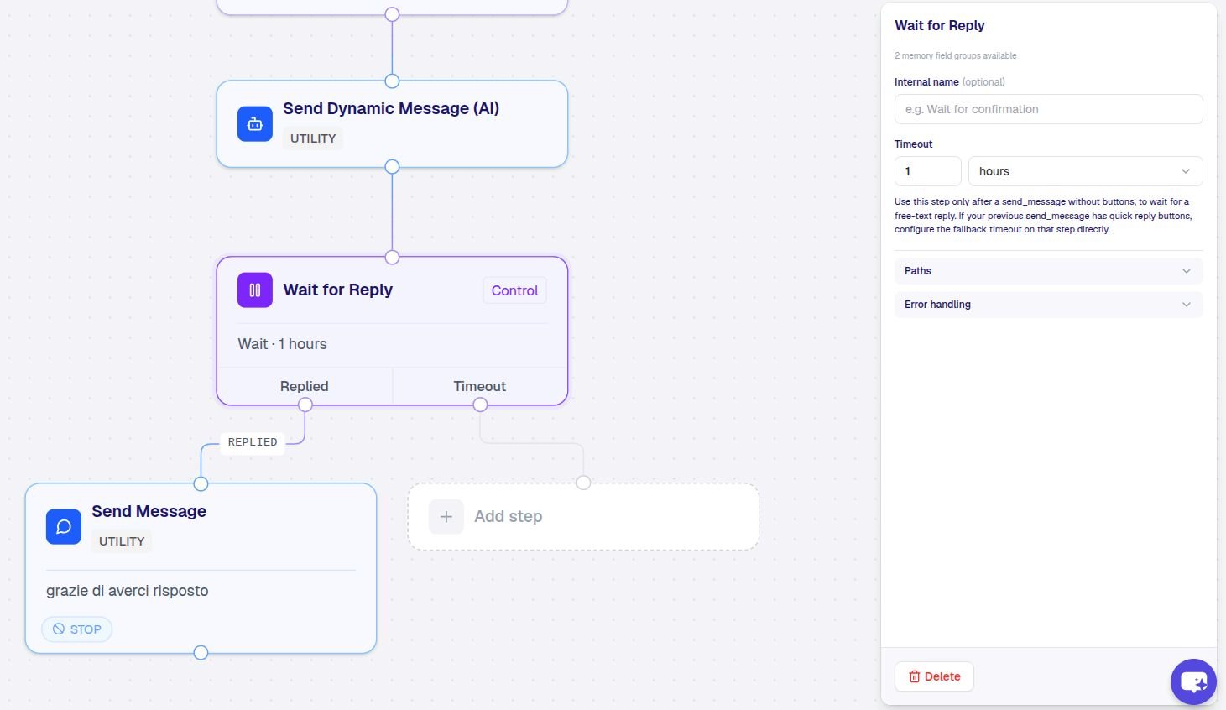The height and width of the screenshot is (710, 1226).
Task: Click the top connector of Send Message node
Action: click(x=201, y=483)
